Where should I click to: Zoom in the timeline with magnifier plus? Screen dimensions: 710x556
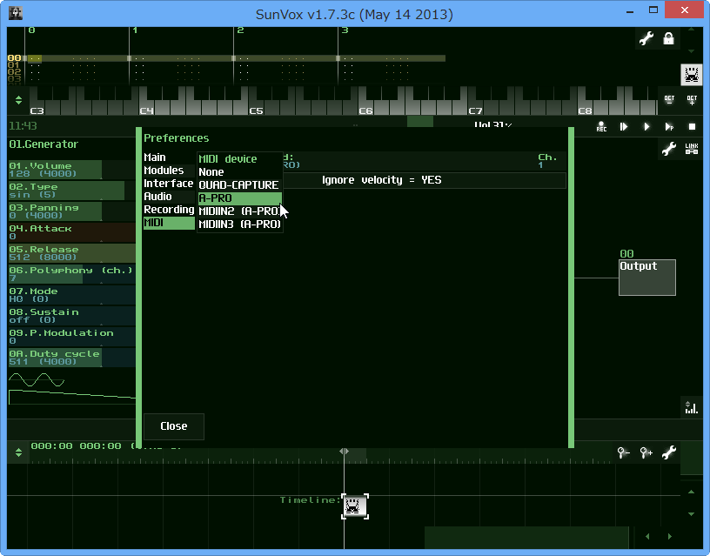point(646,452)
